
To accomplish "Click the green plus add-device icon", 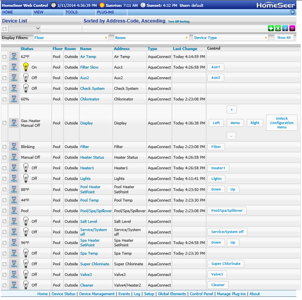I will tap(271, 28).
